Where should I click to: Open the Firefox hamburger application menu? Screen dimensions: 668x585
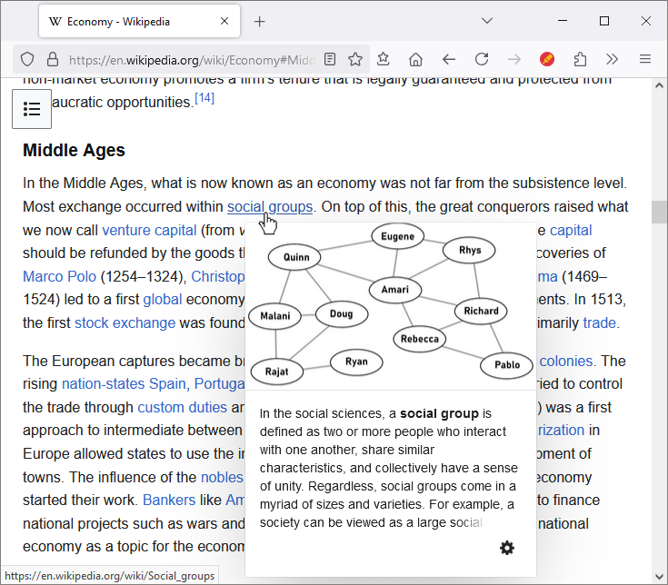[x=645, y=59]
